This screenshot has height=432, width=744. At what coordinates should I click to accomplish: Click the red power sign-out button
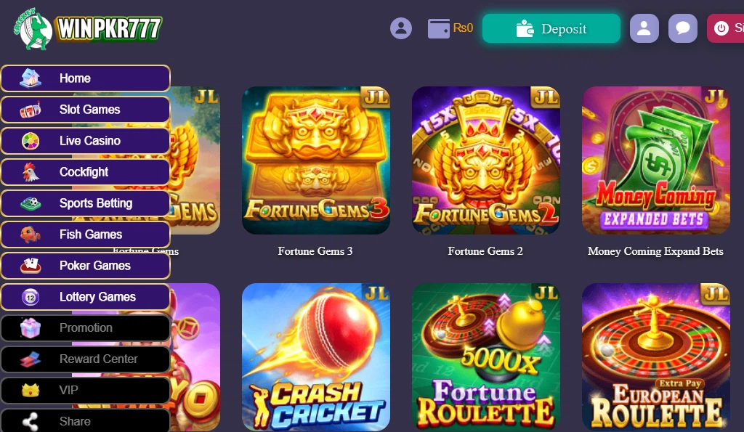(726, 28)
